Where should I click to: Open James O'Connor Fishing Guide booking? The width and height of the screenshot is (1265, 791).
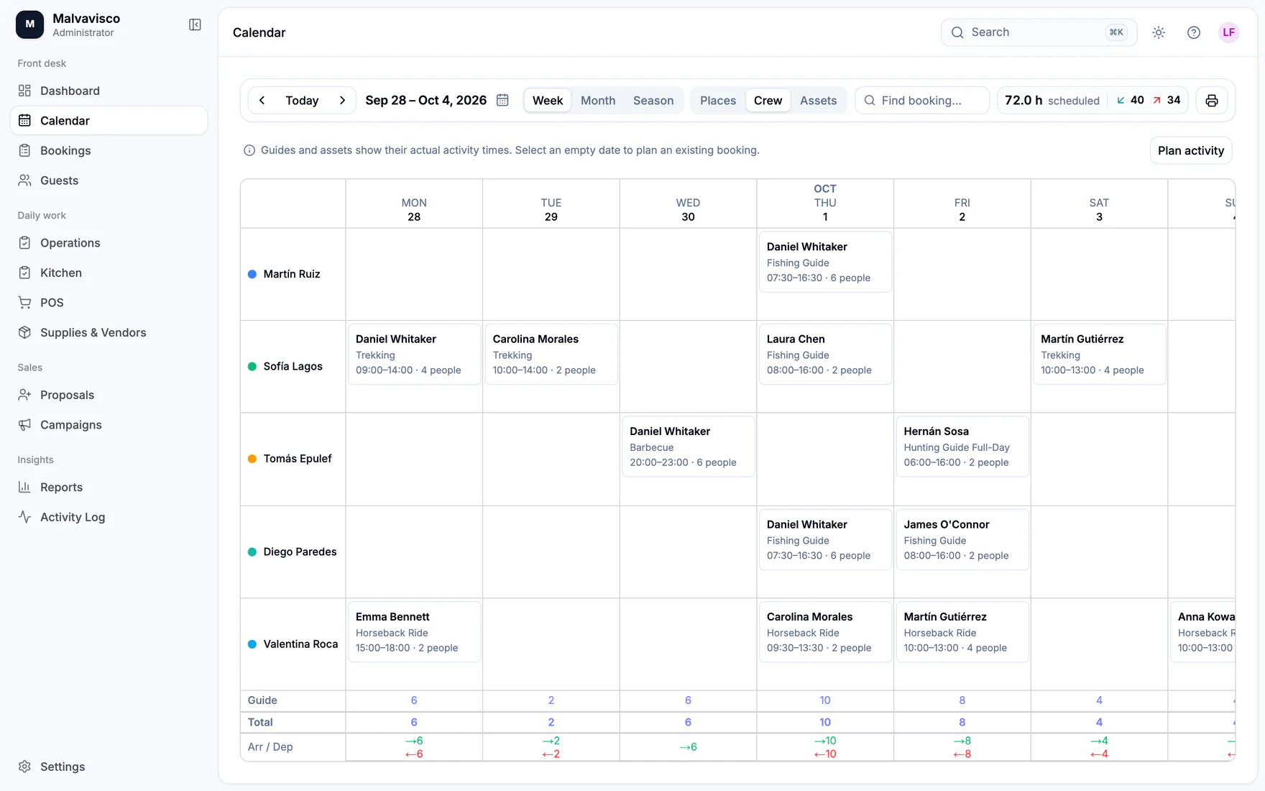point(962,539)
